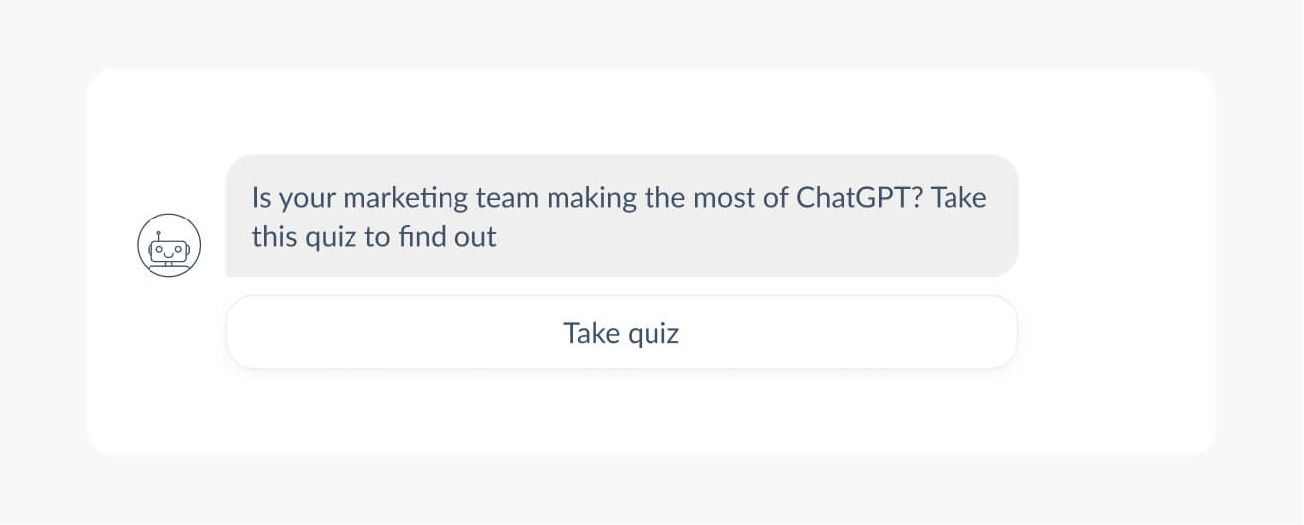This screenshot has height=525, width=1304.
Task: Click "this quiz to find out" text line
Action: [374, 238]
